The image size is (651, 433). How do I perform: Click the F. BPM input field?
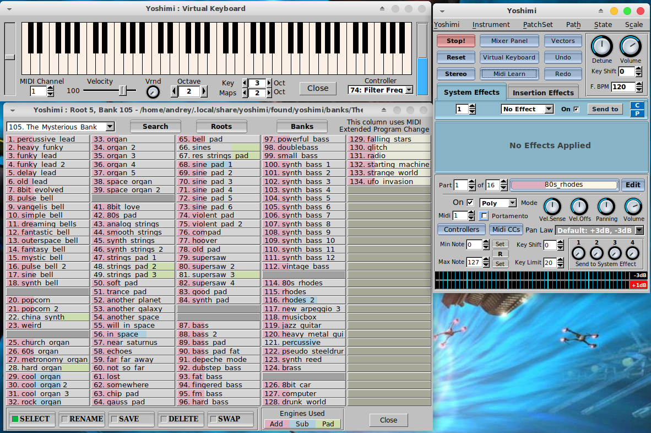coord(622,86)
